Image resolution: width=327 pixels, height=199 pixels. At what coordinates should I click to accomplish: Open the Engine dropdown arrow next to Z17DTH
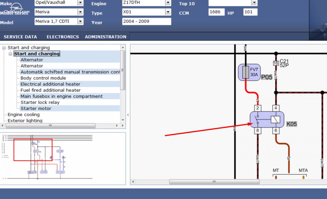(x=168, y=3)
